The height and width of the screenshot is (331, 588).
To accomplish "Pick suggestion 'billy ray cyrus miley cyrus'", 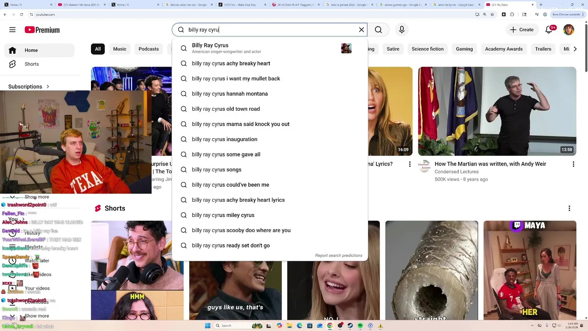I will [270, 215].
